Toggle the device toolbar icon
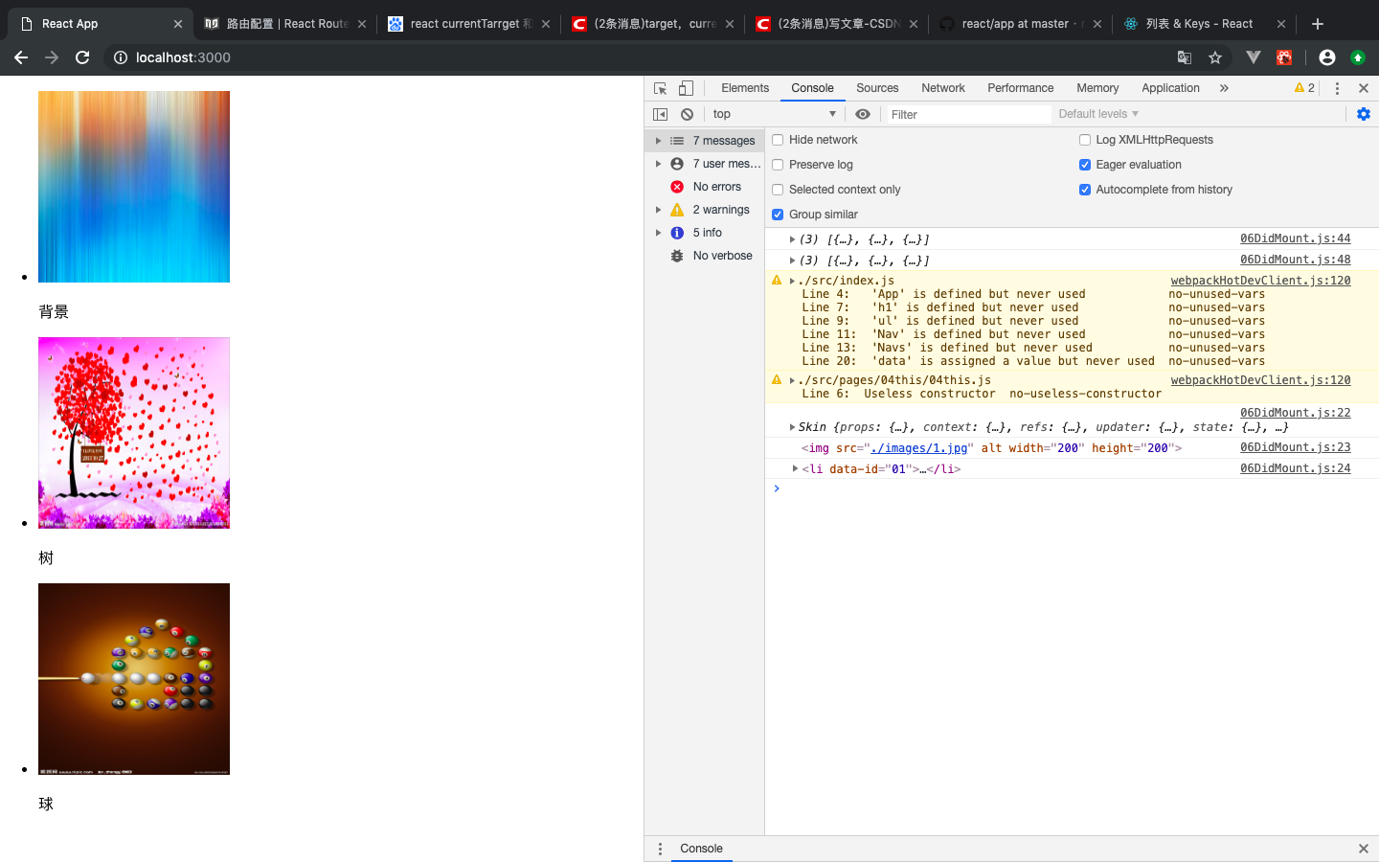Screen dimensions: 1379x862 pos(684,87)
